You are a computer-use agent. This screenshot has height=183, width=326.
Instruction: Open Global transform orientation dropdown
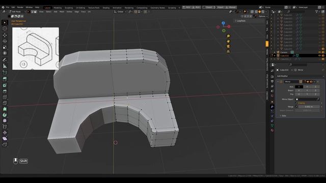(x=120, y=12)
